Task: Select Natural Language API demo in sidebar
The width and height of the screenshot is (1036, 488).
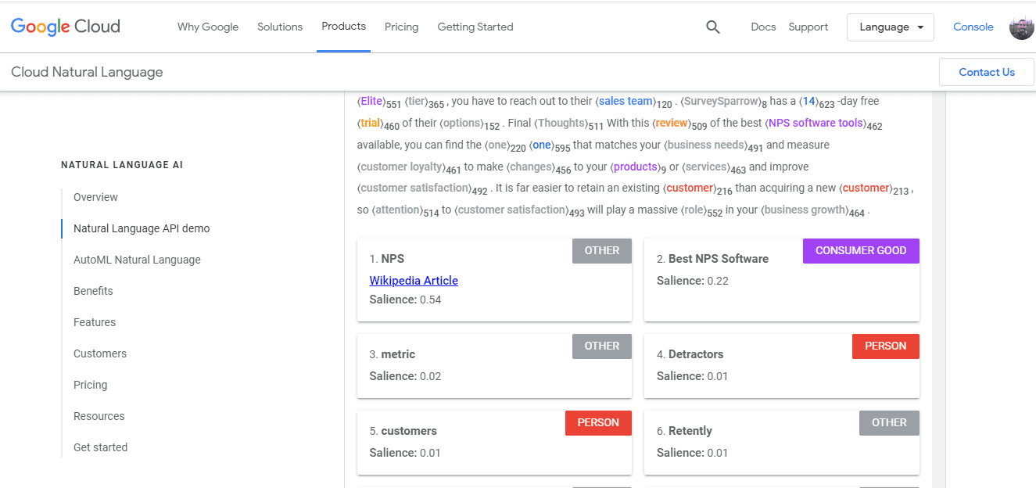Action: 141,228
